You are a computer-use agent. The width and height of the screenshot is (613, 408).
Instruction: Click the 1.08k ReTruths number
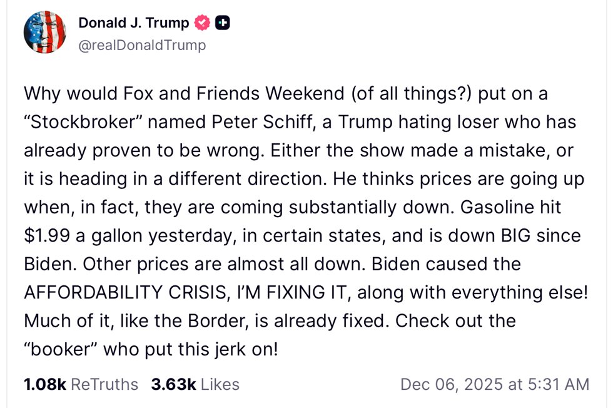tap(44, 384)
